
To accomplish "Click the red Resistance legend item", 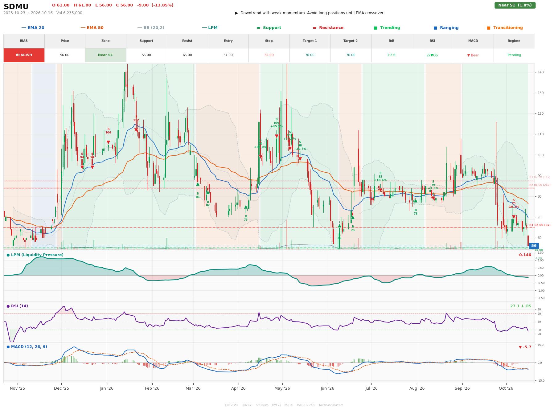I will pyautogui.click(x=328, y=28).
